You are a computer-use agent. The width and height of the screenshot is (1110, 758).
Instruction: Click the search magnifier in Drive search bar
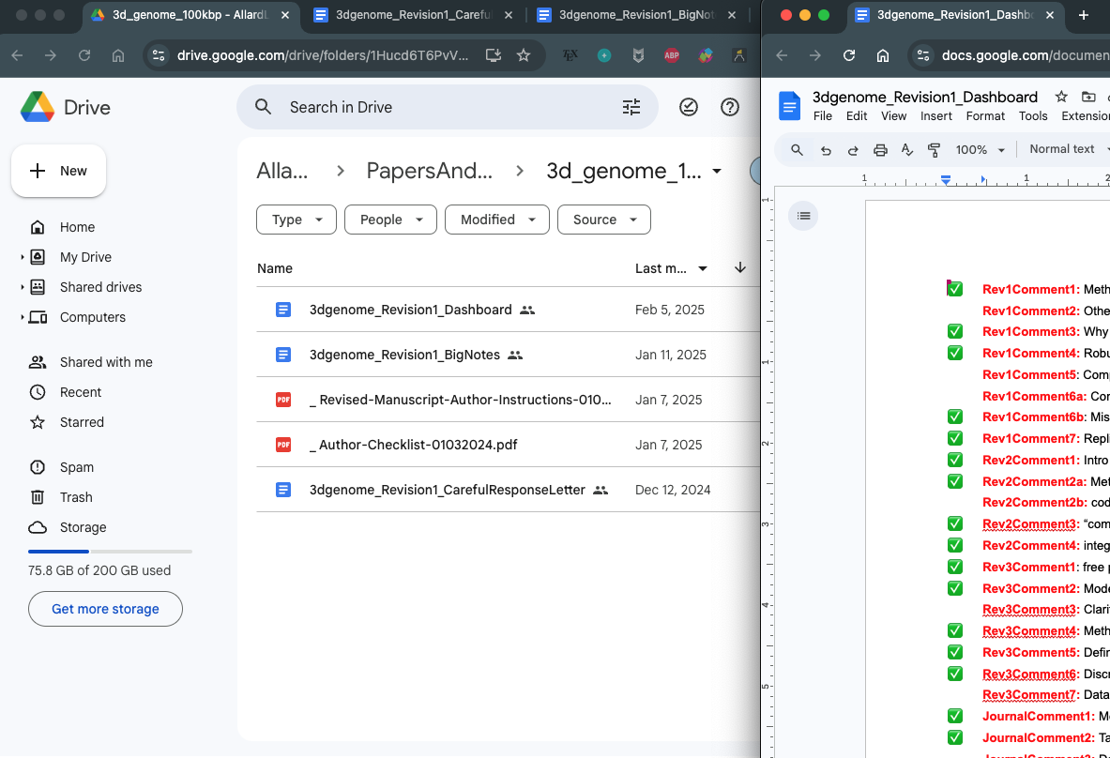tap(264, 107)
